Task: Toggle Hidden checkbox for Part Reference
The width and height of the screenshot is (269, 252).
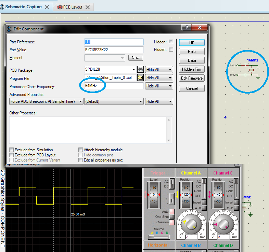Action: tap(171, 42)
